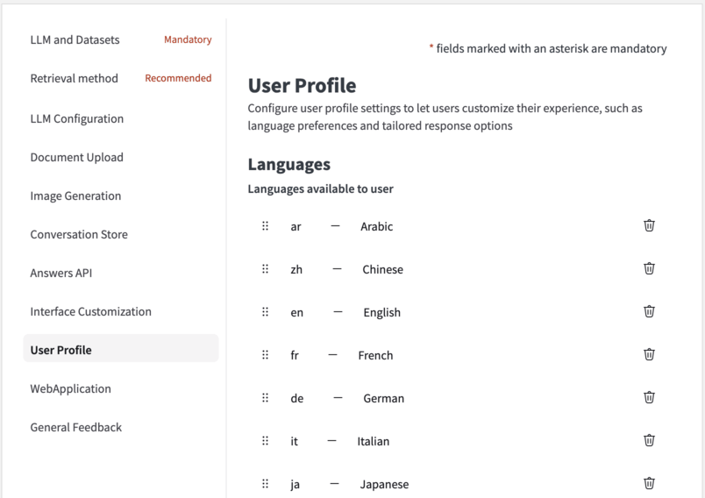The height and width of the screenshot is (498, 705).
Task: Select the drag handle for Italian
Action: pos(266,441)
